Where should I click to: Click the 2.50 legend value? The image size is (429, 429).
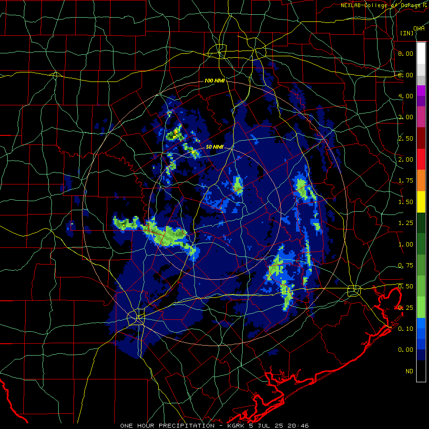pos(406,138)
